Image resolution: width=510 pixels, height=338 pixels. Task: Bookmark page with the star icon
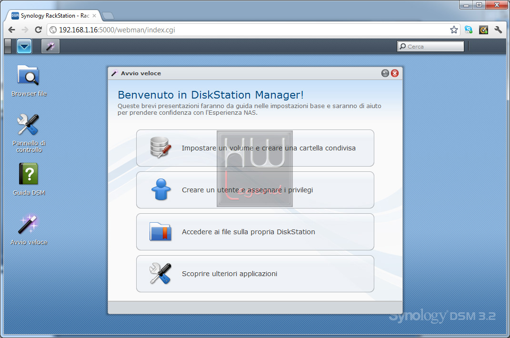click(454, 30)
